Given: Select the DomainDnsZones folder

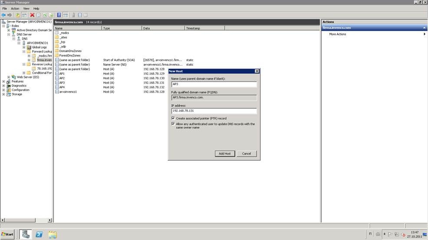Looking at the screenshot, I should click(70, 51).
